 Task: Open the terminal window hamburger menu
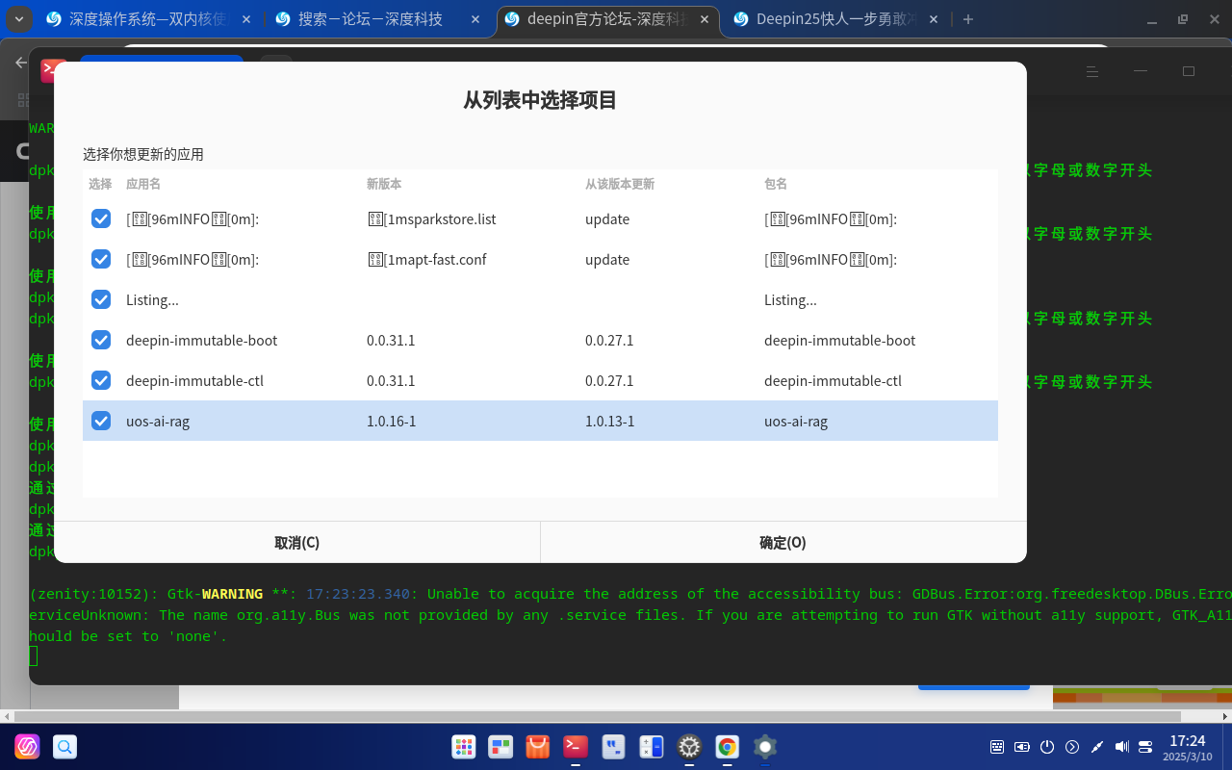[x=1092, y=71]
